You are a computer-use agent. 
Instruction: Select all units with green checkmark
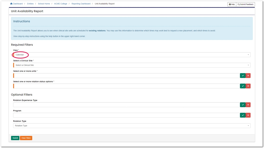tap(243, 76)
